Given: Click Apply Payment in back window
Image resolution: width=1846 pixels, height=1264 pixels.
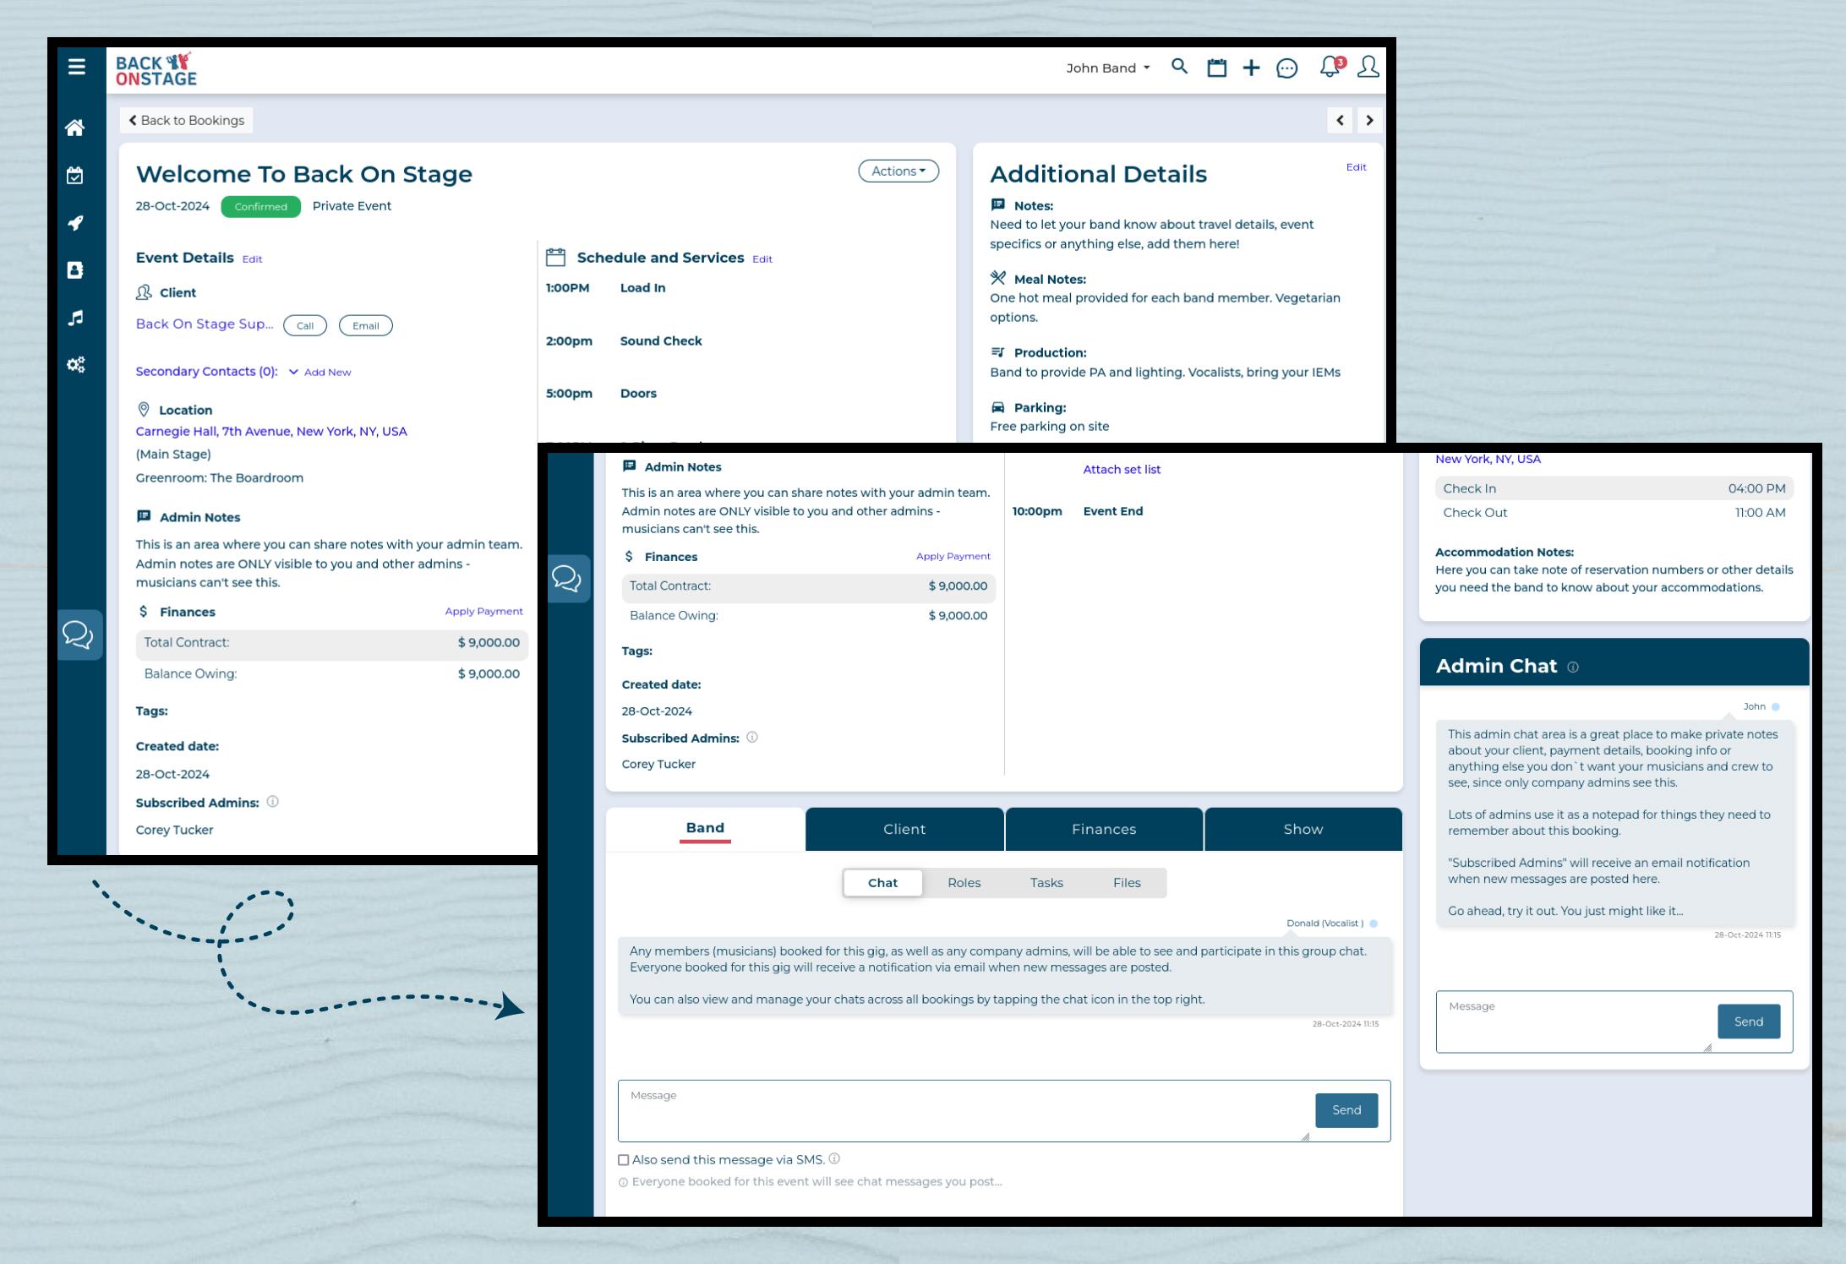Looking at the screenshot, I should pyautogui.click(x=483, y=611).
